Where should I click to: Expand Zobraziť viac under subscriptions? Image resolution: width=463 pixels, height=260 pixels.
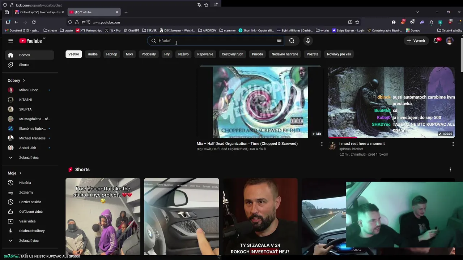coord(29,157)
